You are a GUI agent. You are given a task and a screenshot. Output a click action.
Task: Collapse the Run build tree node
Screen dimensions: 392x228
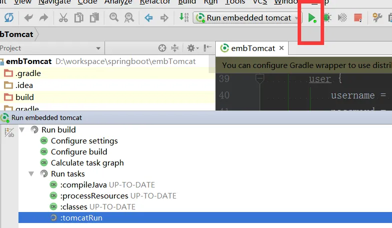click(x=22, y=130)
